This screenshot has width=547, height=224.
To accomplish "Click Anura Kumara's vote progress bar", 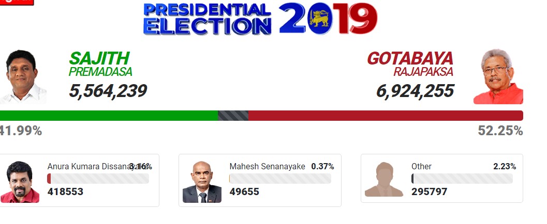I will pos(98,179).
